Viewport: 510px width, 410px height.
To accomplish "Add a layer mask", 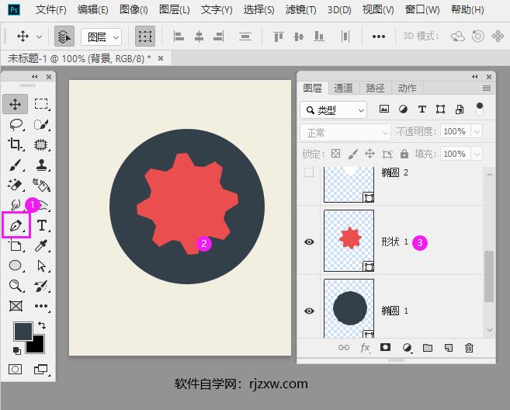I will pyautogui.click(x=386, y=348).
